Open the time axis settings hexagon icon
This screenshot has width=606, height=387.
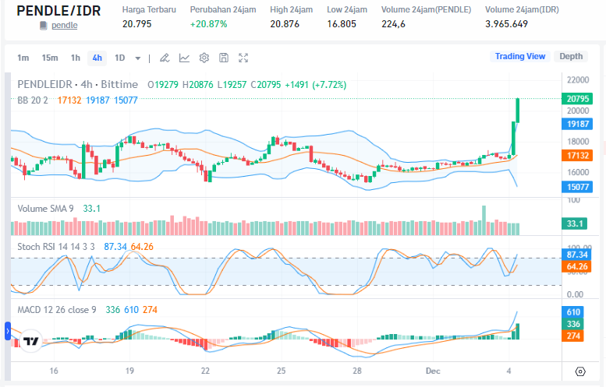(580, 371)
